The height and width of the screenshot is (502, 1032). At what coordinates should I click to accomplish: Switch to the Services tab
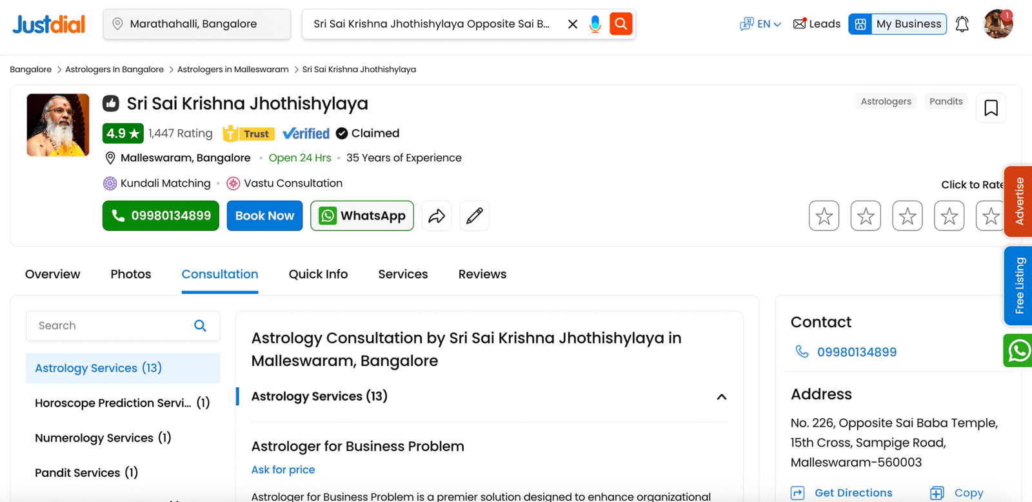pos(403,274)
